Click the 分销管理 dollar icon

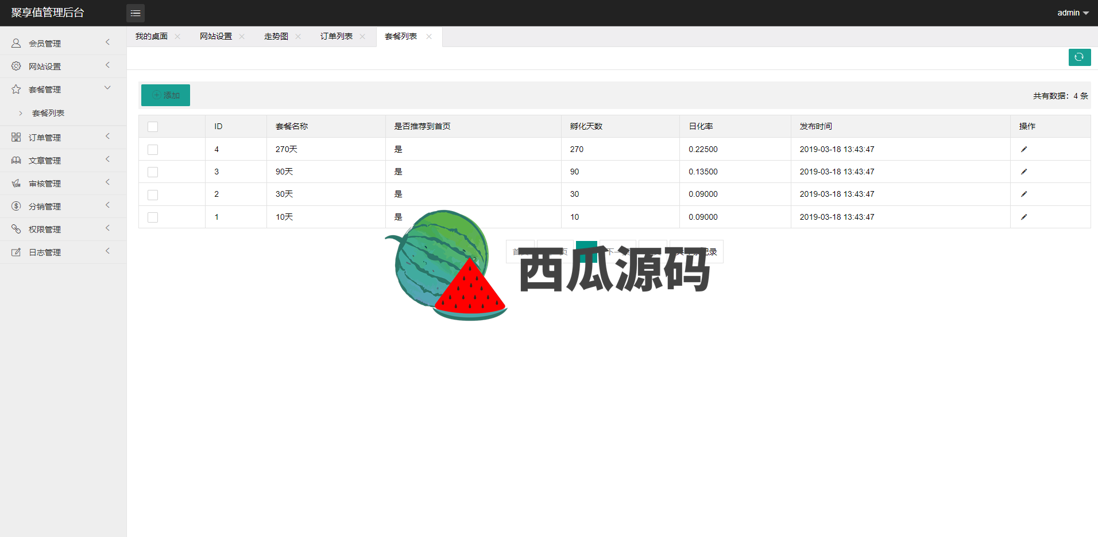click(16, 206)
